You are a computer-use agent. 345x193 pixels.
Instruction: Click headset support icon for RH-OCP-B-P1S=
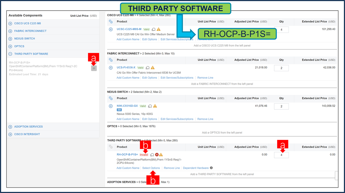152,155
